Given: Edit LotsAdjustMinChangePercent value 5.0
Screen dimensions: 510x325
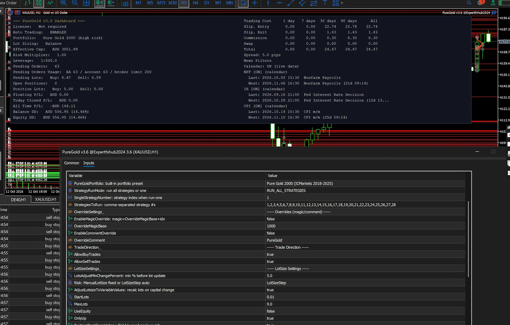Looking at the screenshot, I should pyautogui.click(x=365, y=276).
